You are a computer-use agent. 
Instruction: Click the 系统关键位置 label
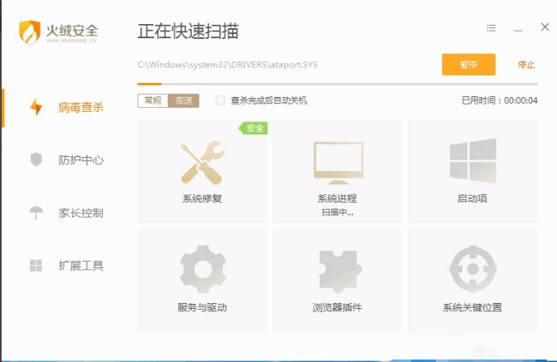click(x=472, y=307)
